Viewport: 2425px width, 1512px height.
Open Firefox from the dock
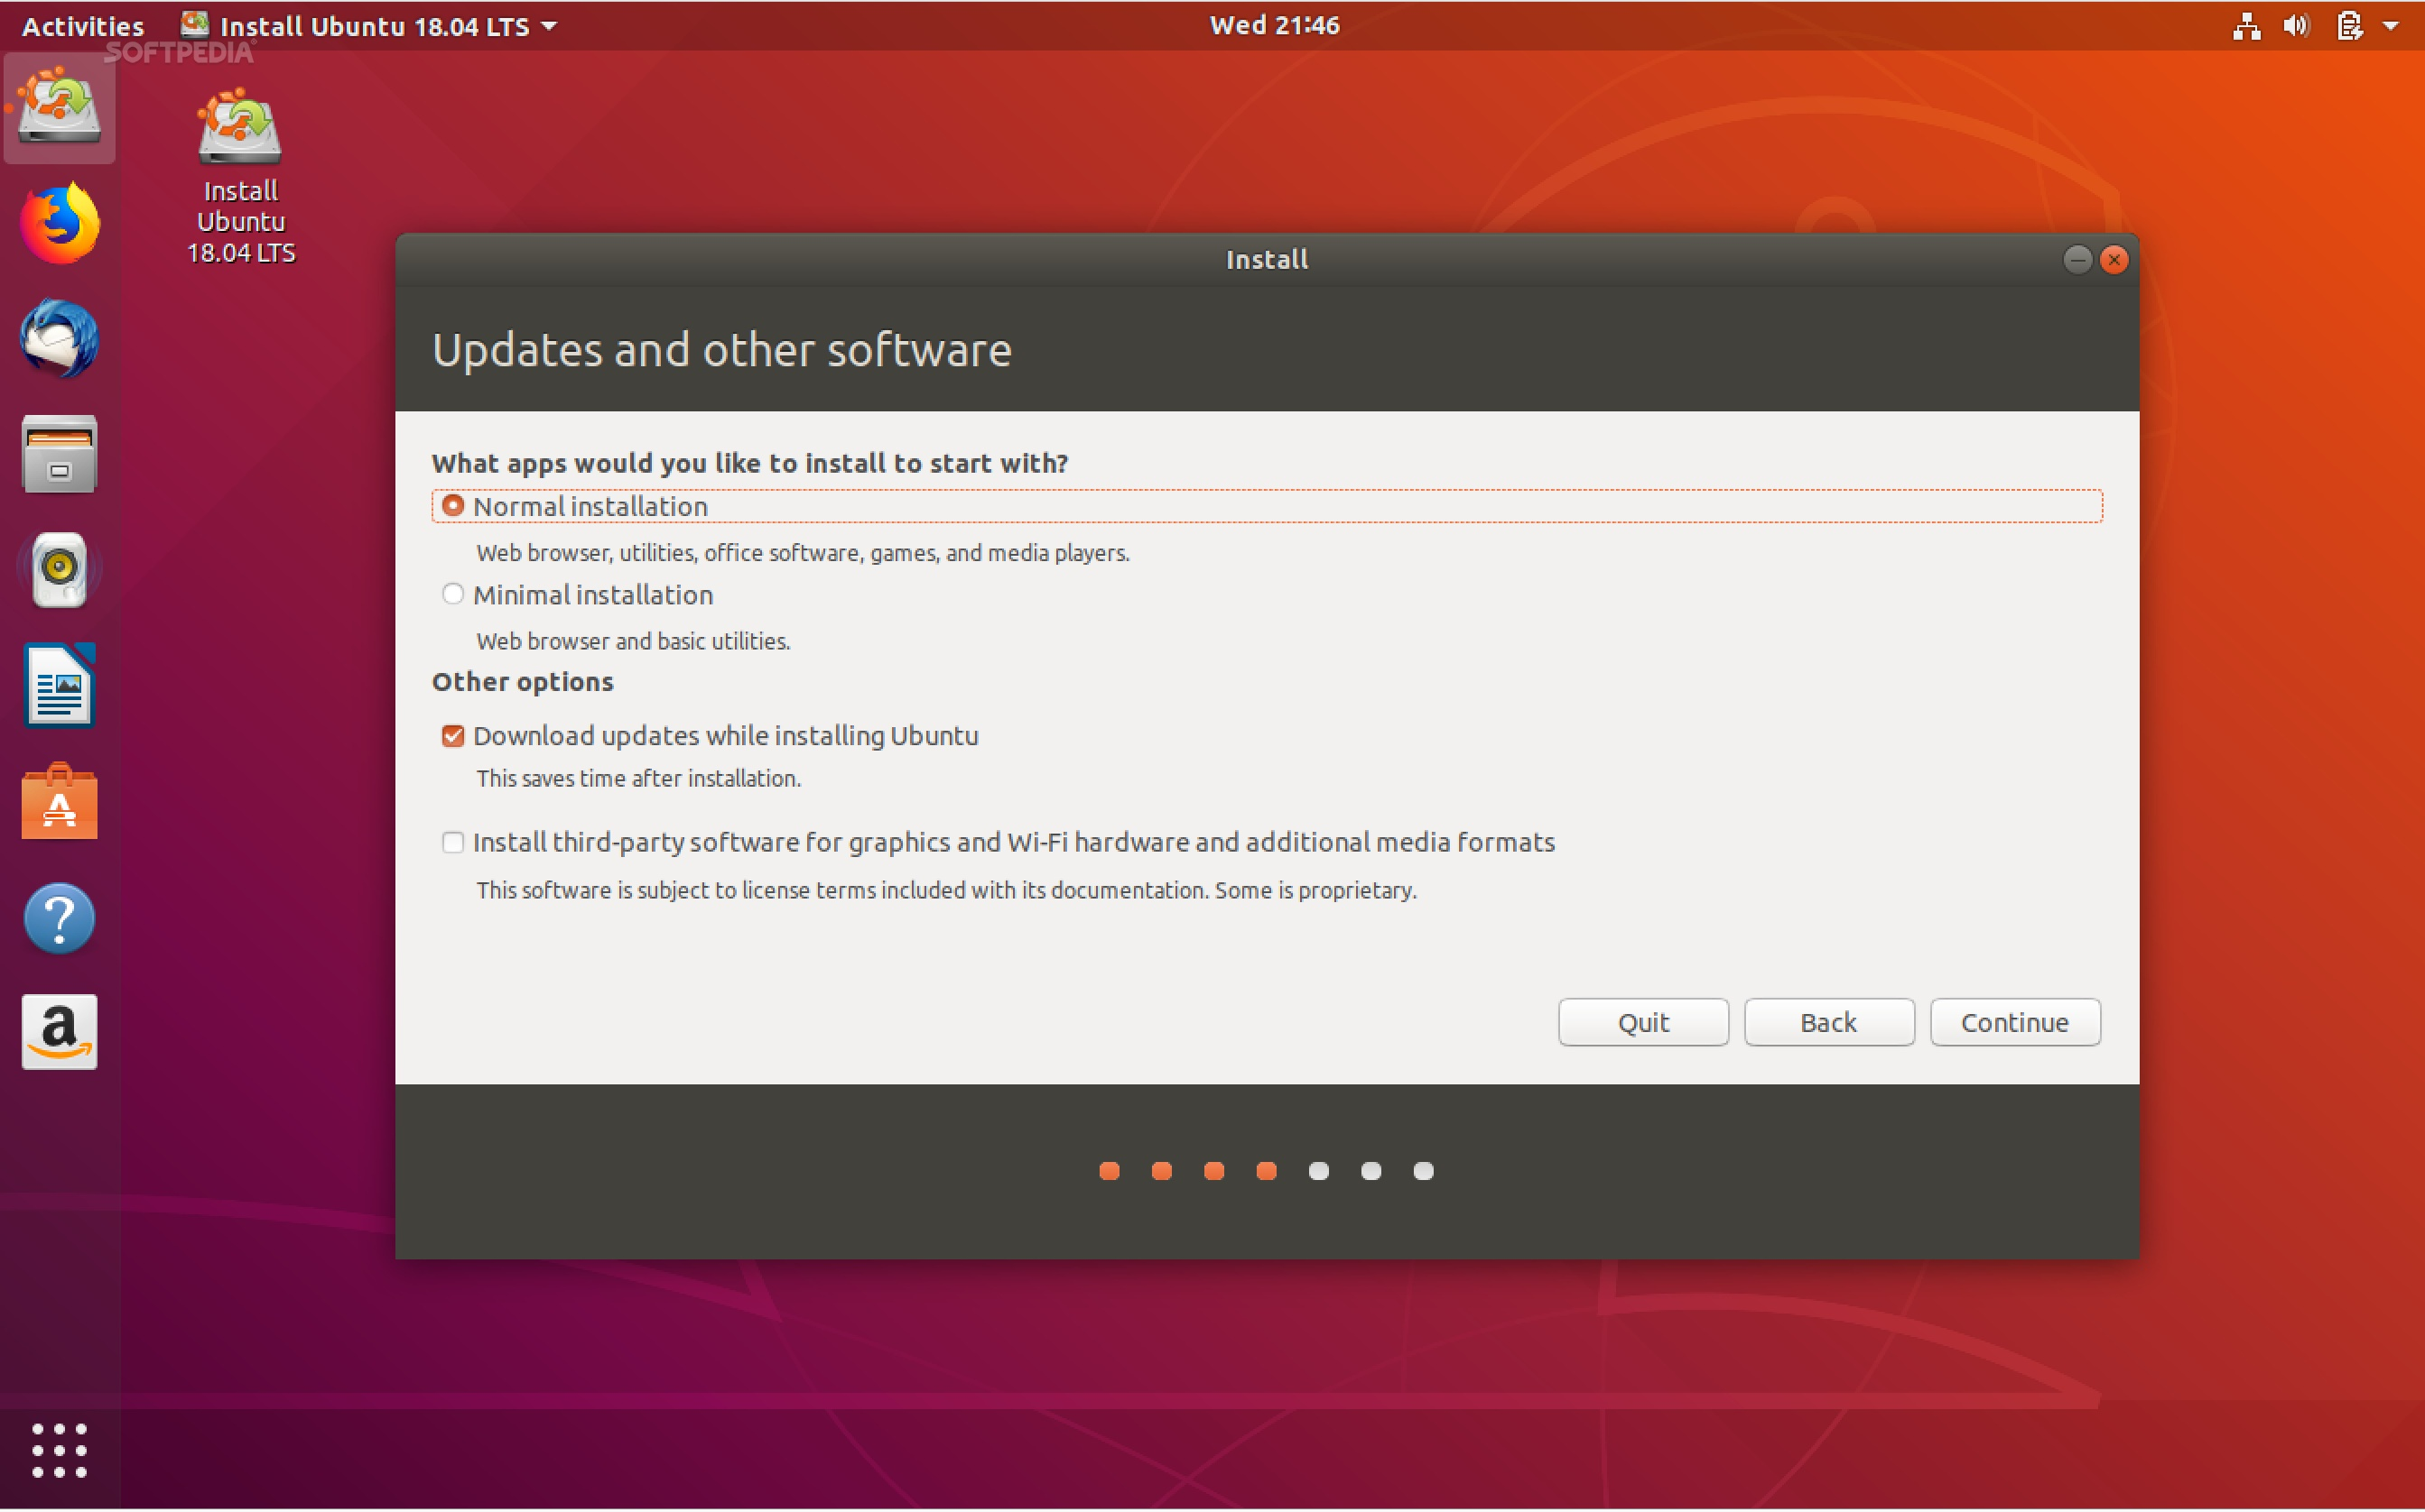(x=59, y=224)
